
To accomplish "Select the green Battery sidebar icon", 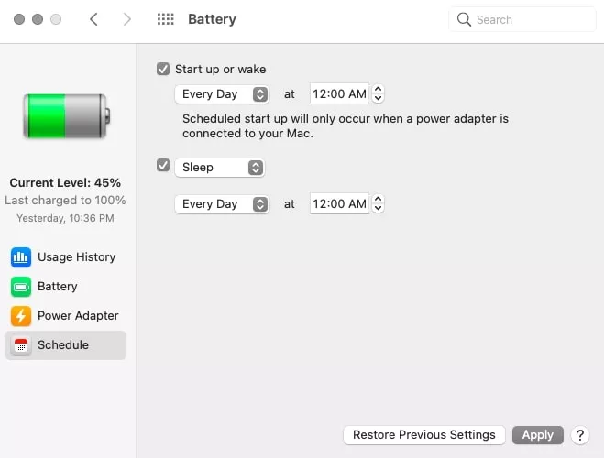I will click(21, 287).
